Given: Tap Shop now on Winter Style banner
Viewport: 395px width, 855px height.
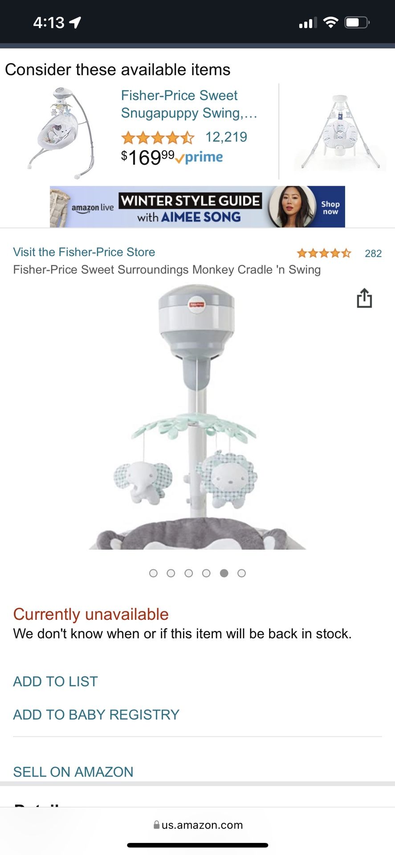Looking at the screenshot, I should point(330,208).
